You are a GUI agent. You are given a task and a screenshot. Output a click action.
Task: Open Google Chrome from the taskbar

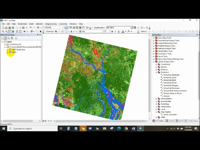[126, 129]
